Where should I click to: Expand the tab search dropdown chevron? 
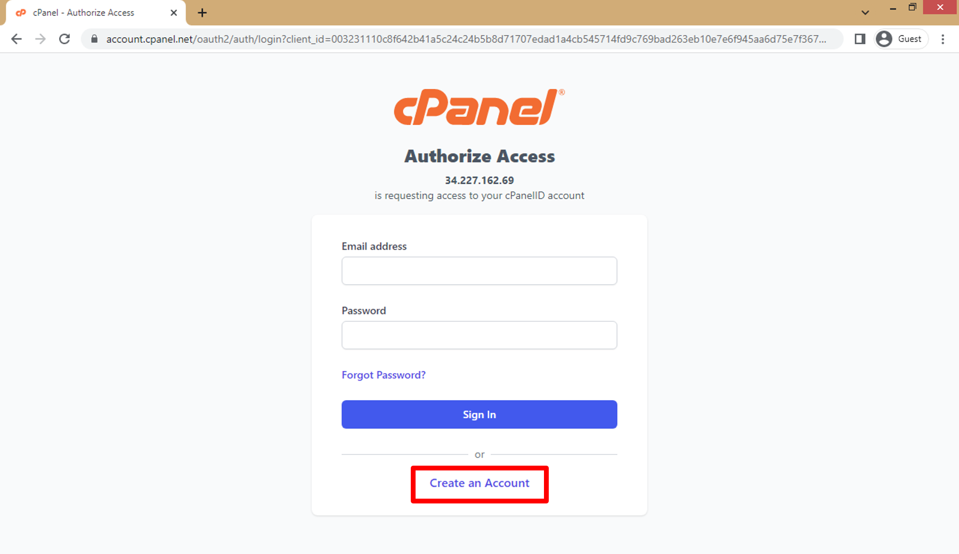coord(865,13)
